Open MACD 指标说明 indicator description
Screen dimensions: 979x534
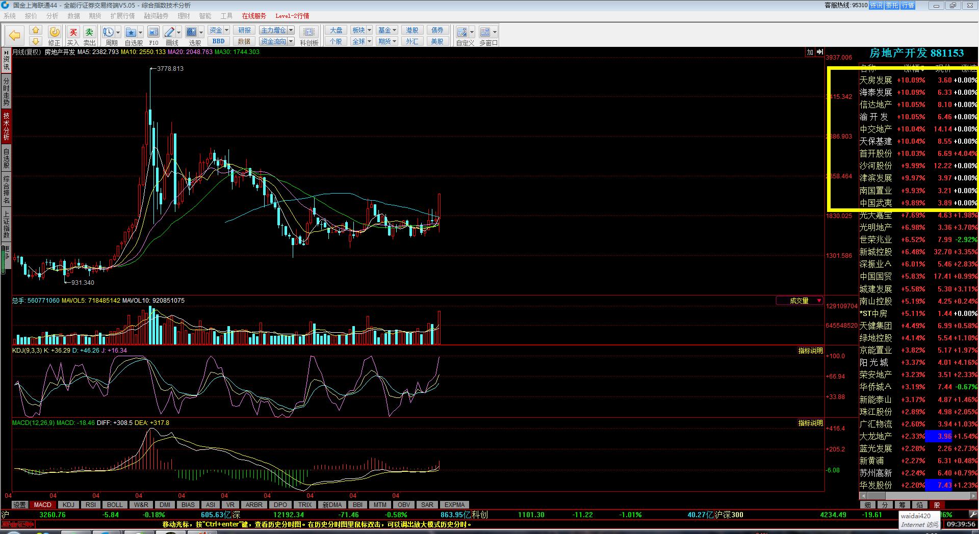[810, 423]
